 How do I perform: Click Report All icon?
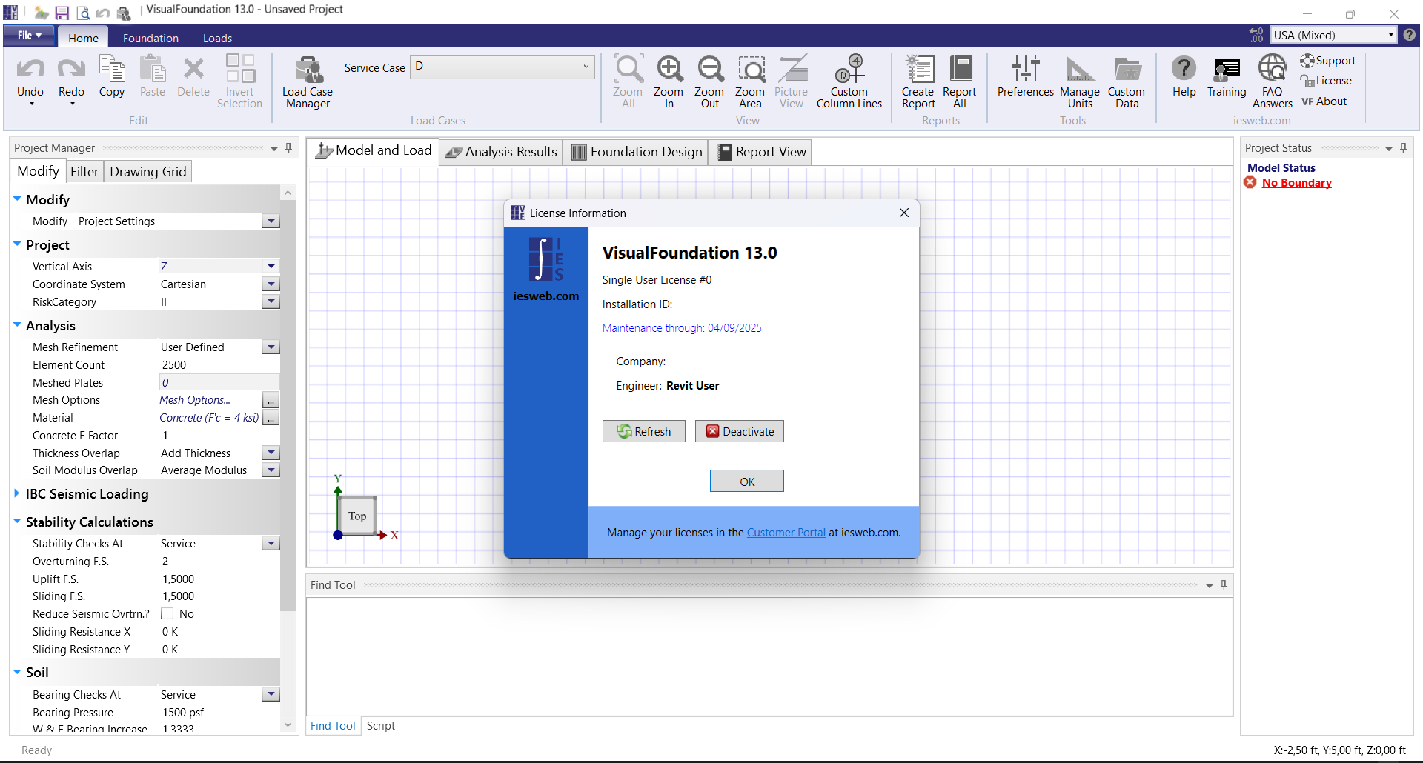(x=960, y=69)
